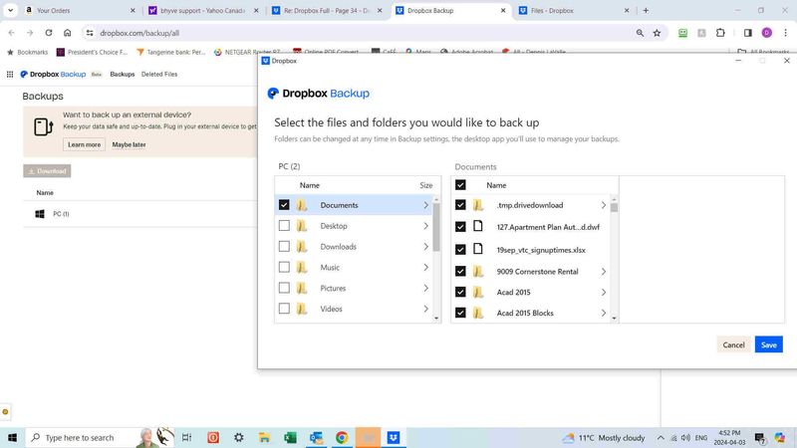Uncheck the Acad 2015 Blocks checkbox
Screen dimensions: 797x448
click(x=460, y=314)
